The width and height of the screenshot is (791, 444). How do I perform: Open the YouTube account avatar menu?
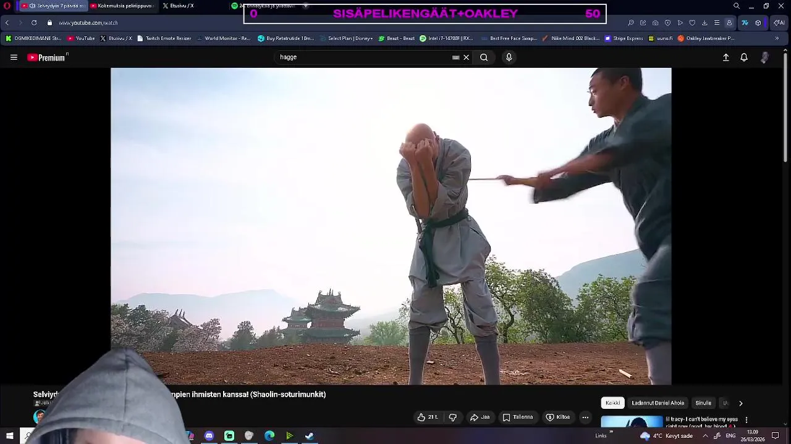pyautogui.click(x=764, y=57)
